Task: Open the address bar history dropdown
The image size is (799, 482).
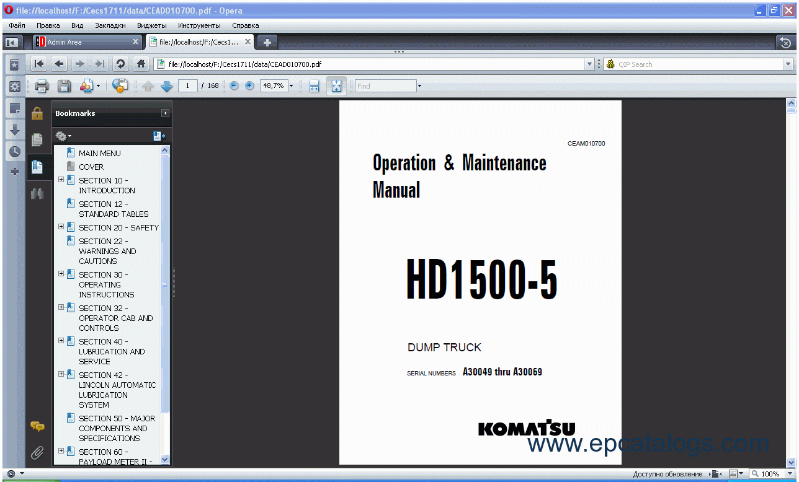Action: pyautogui.click(x=589, y=64)
